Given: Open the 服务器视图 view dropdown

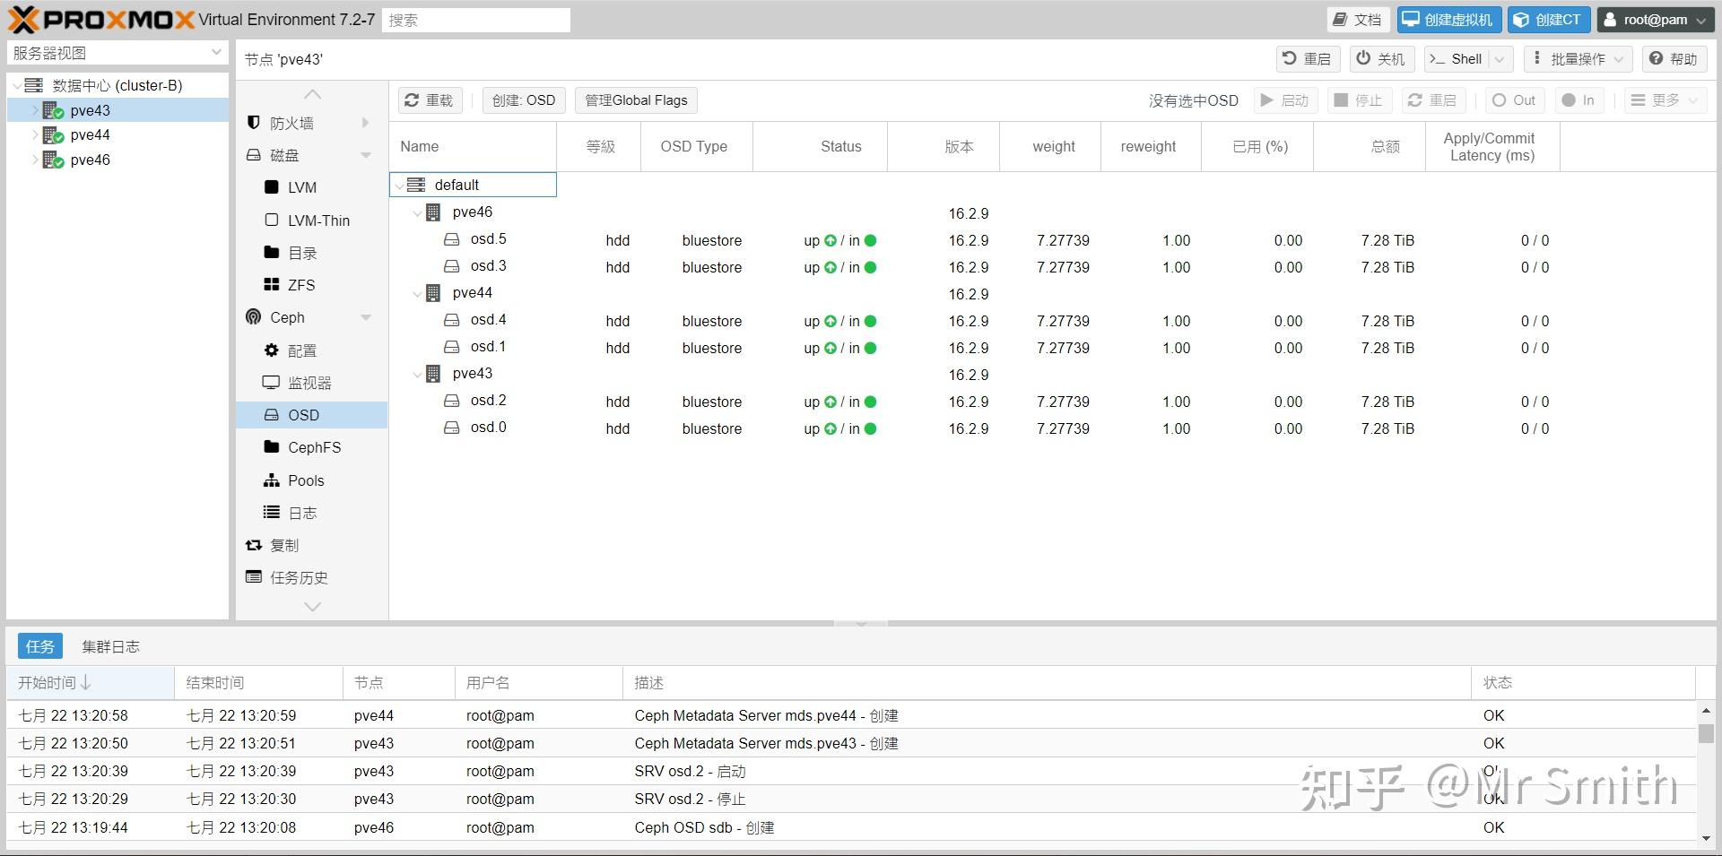Looking at the screenshot, I should click(117, 53).
